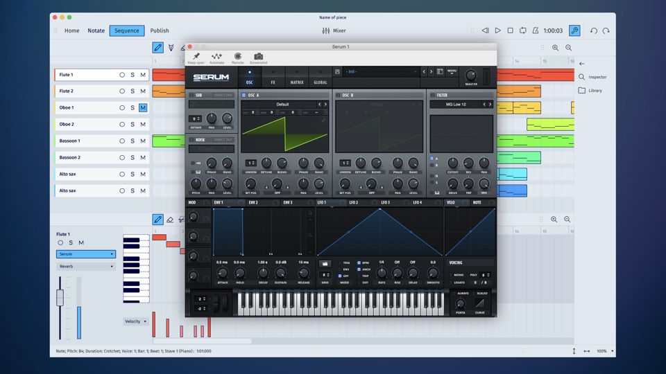Image resolution: width=666 pixels, height=374 pixels.
Task: Select the LFO 2 tab in Serum
Action: pos(364,203)
